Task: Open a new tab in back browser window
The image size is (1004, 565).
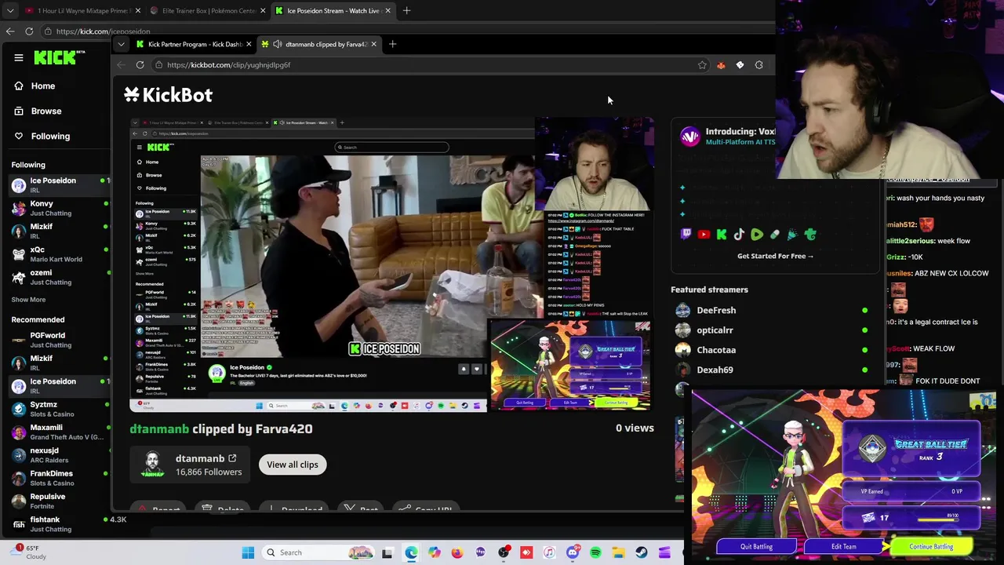Action: 408,11
